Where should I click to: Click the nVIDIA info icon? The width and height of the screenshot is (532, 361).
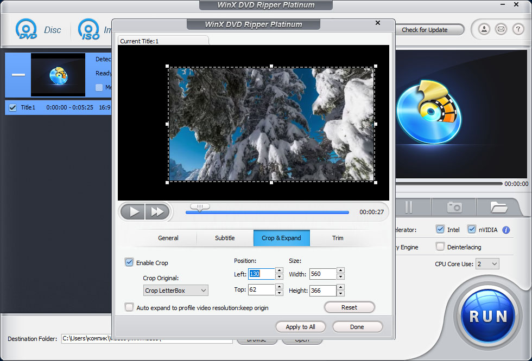(x=506, y=230)
